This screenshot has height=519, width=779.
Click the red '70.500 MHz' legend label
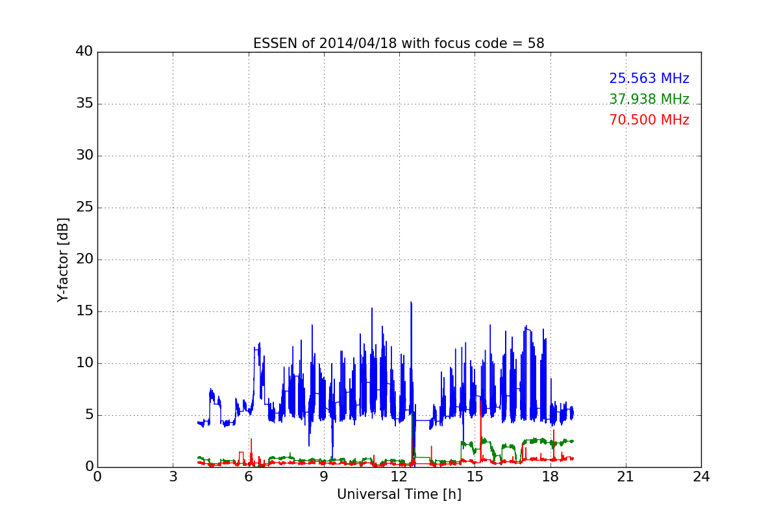[649, 120]
